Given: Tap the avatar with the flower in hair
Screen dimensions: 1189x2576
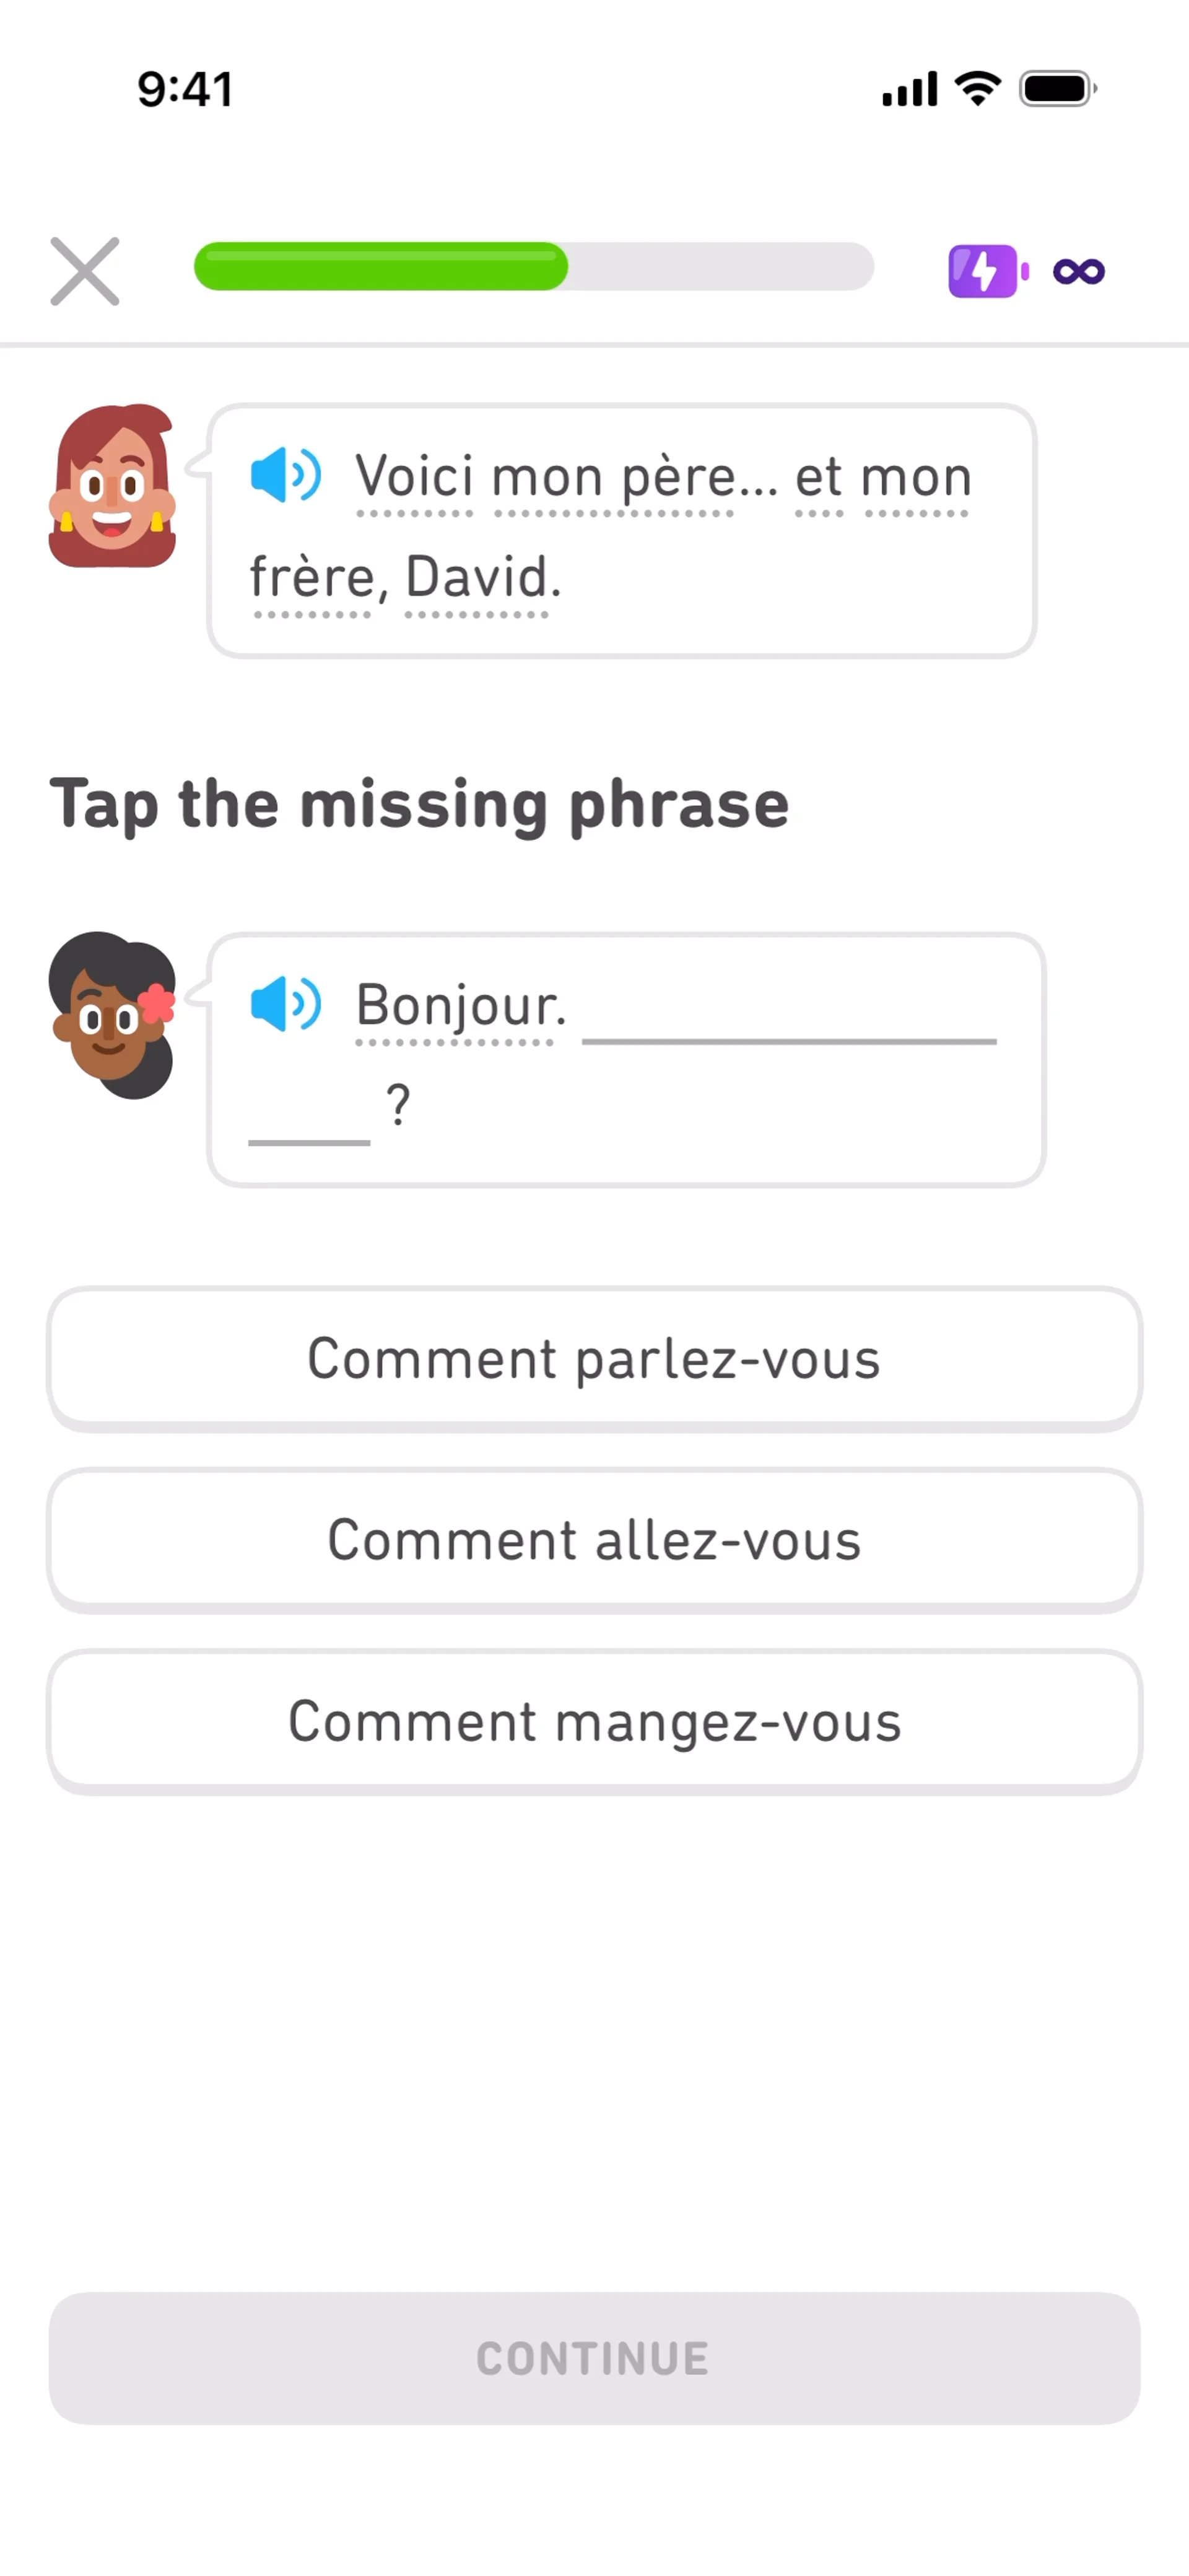Looking at the screenshot, I should pos(112,1015).
